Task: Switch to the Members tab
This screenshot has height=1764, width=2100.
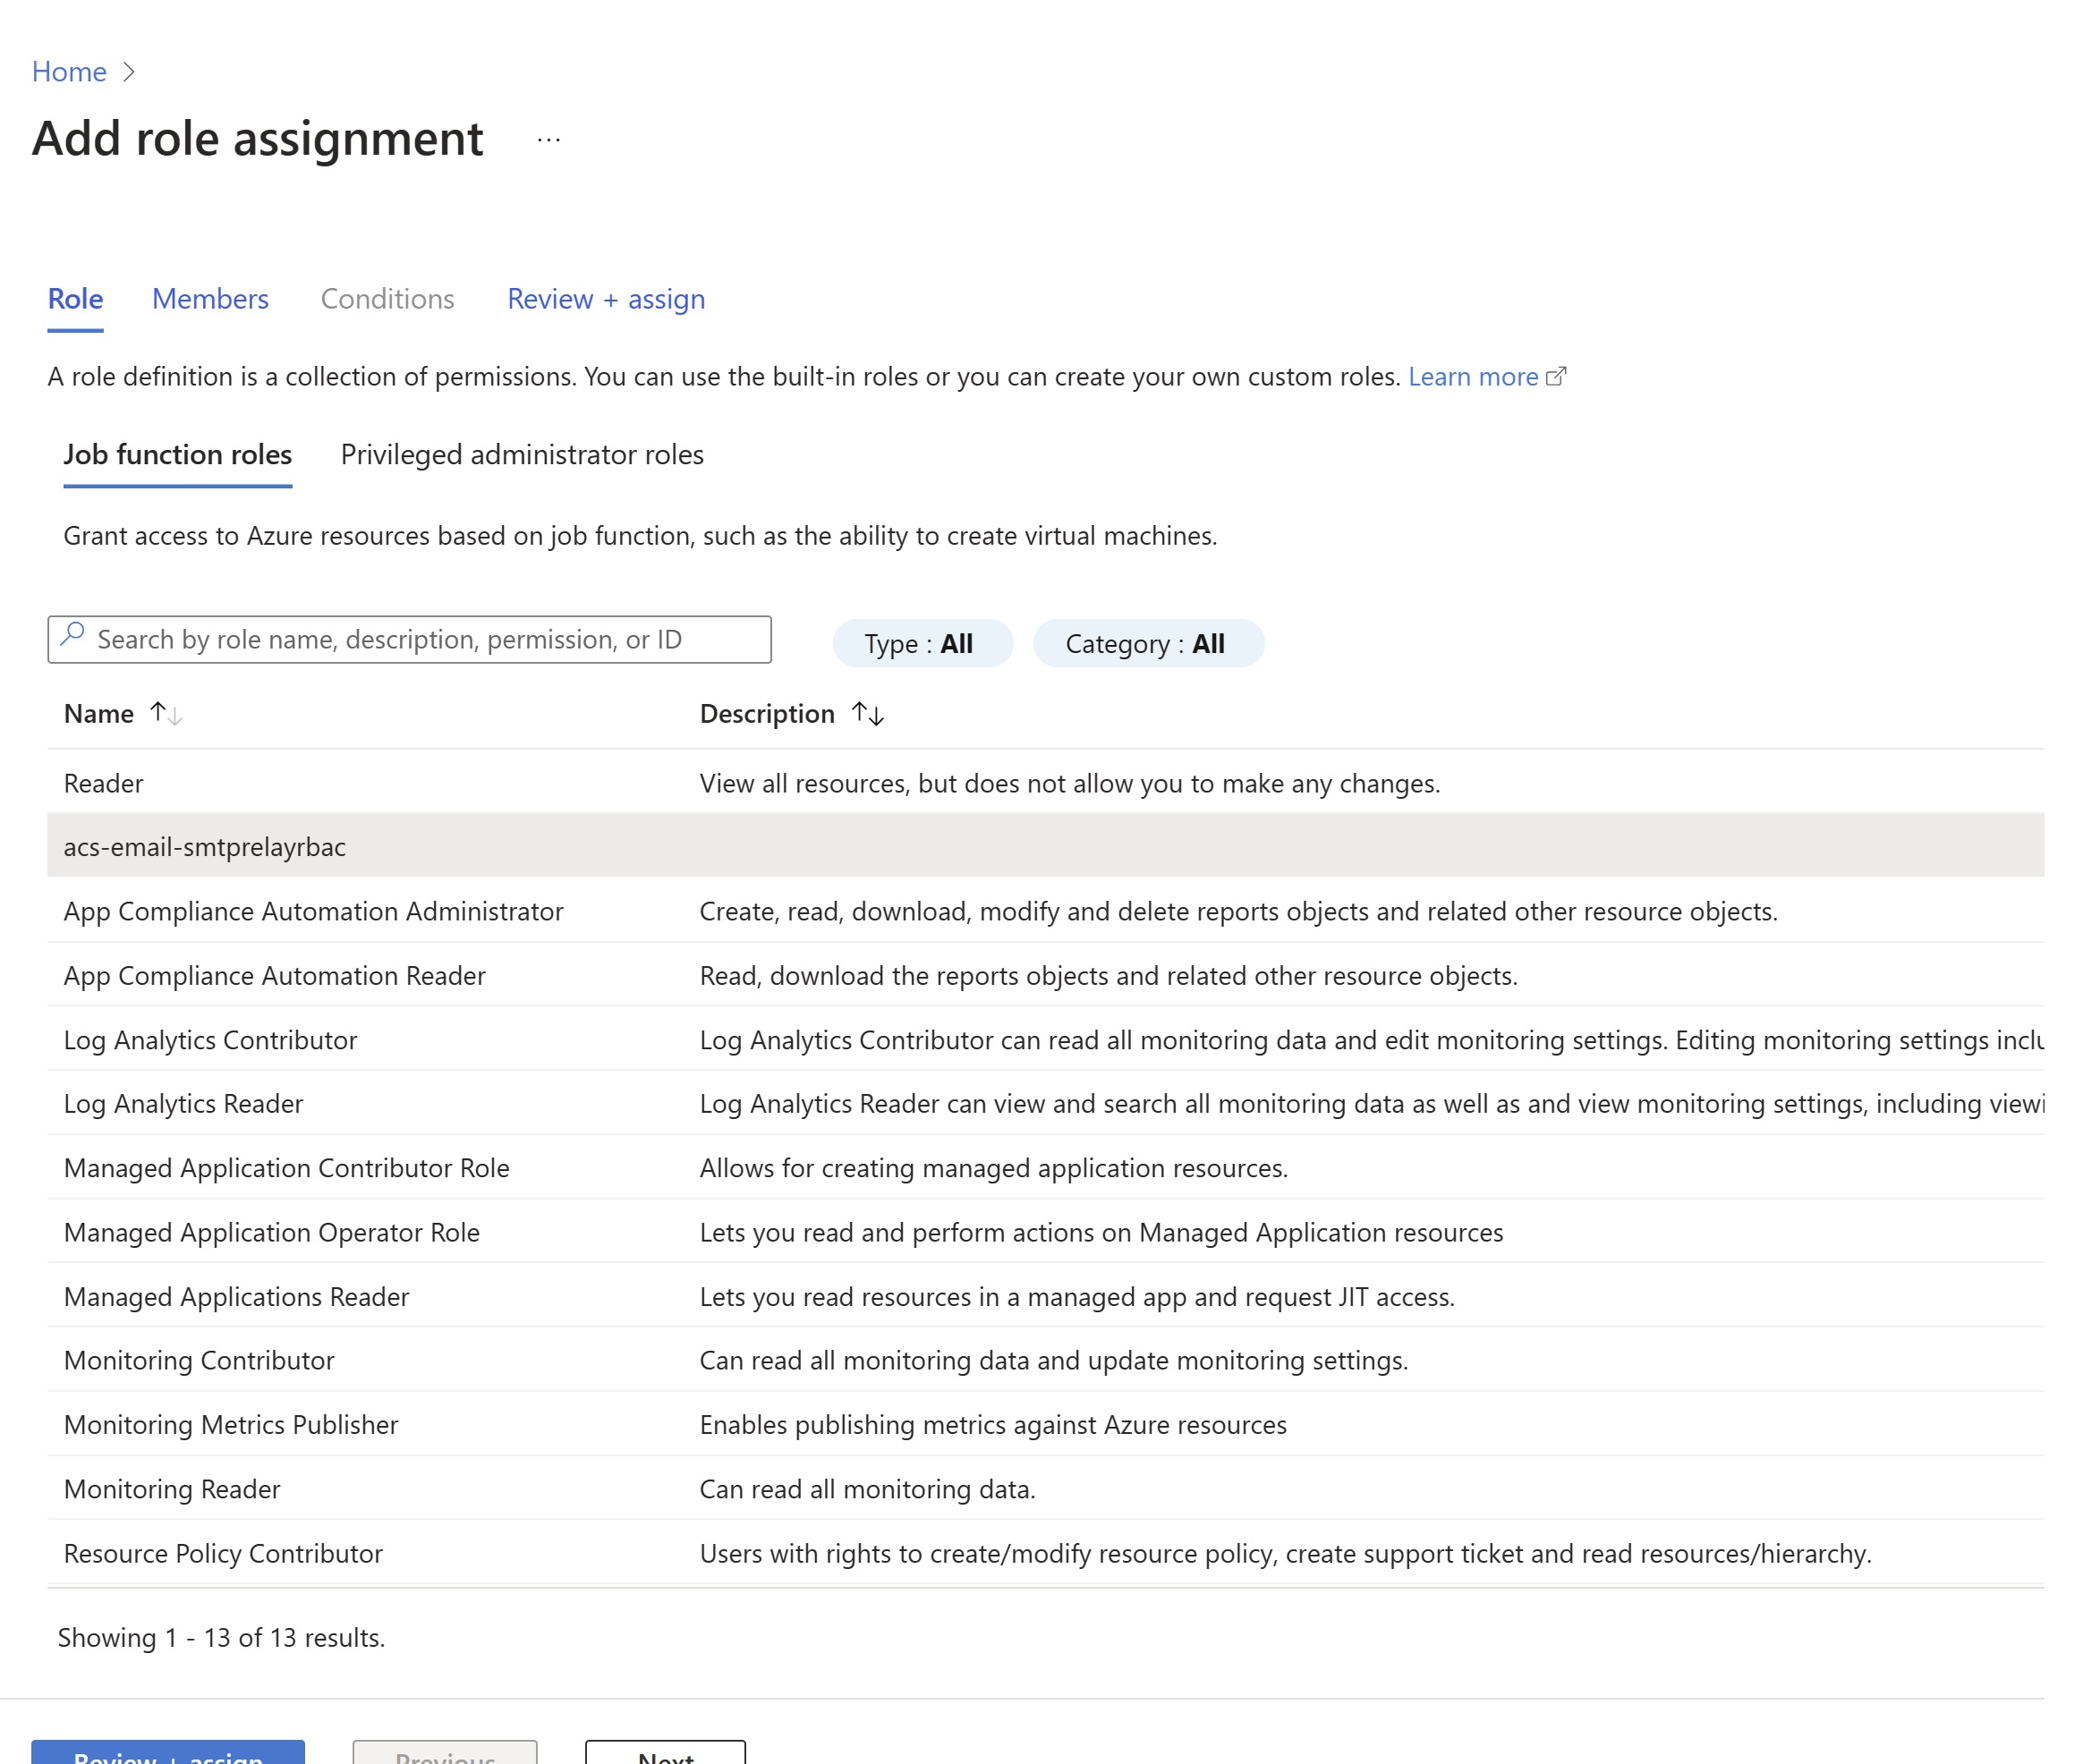Action: [x=210, y=299]
